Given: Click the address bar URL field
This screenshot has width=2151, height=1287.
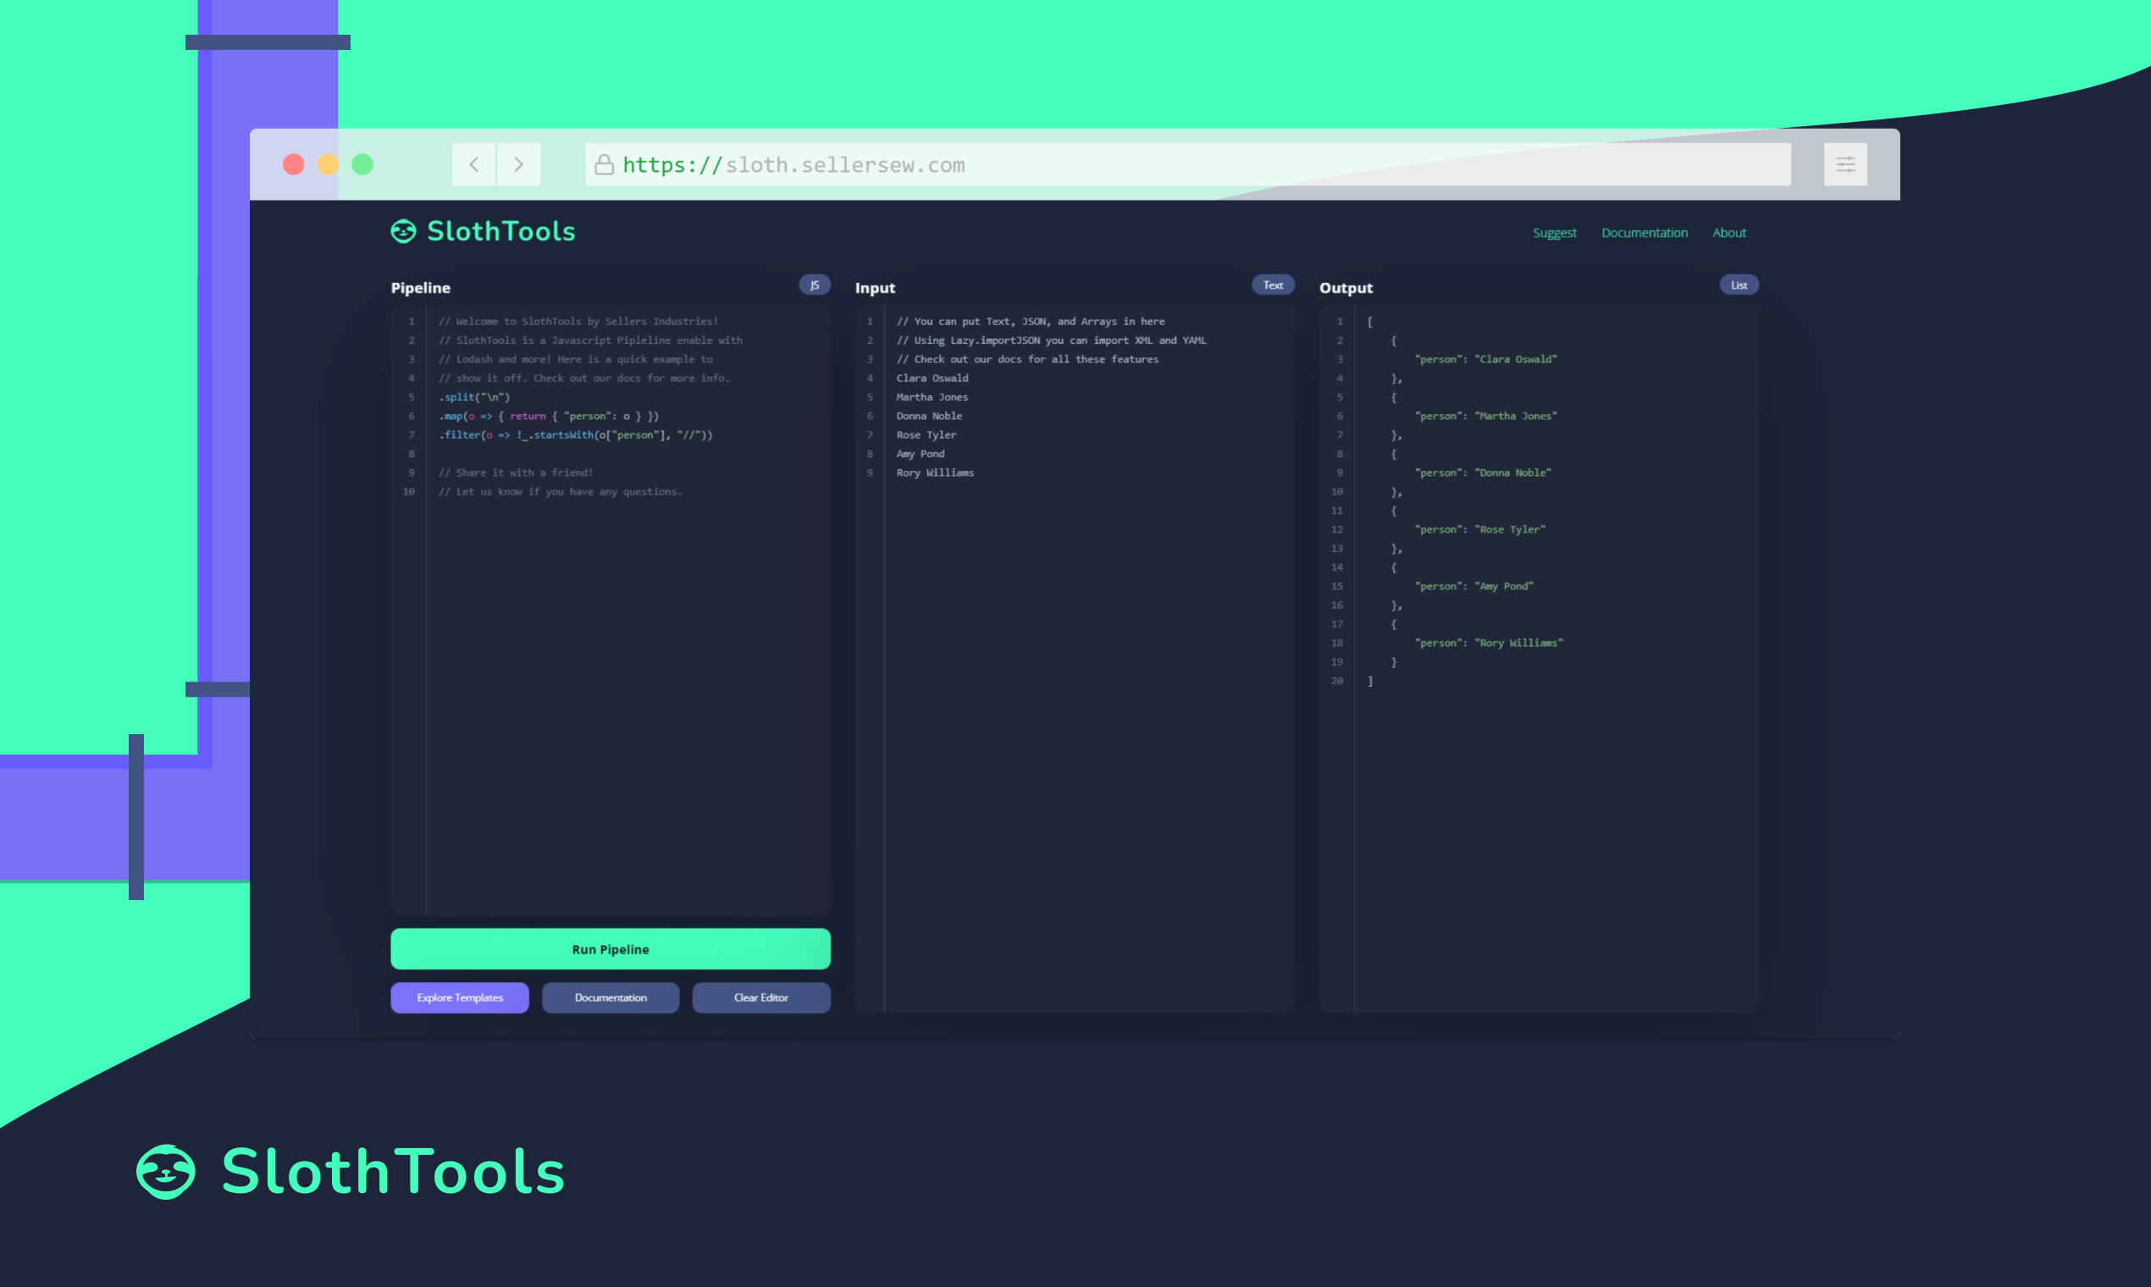Looking at the screenshot, I should [x=1187, y=164].
